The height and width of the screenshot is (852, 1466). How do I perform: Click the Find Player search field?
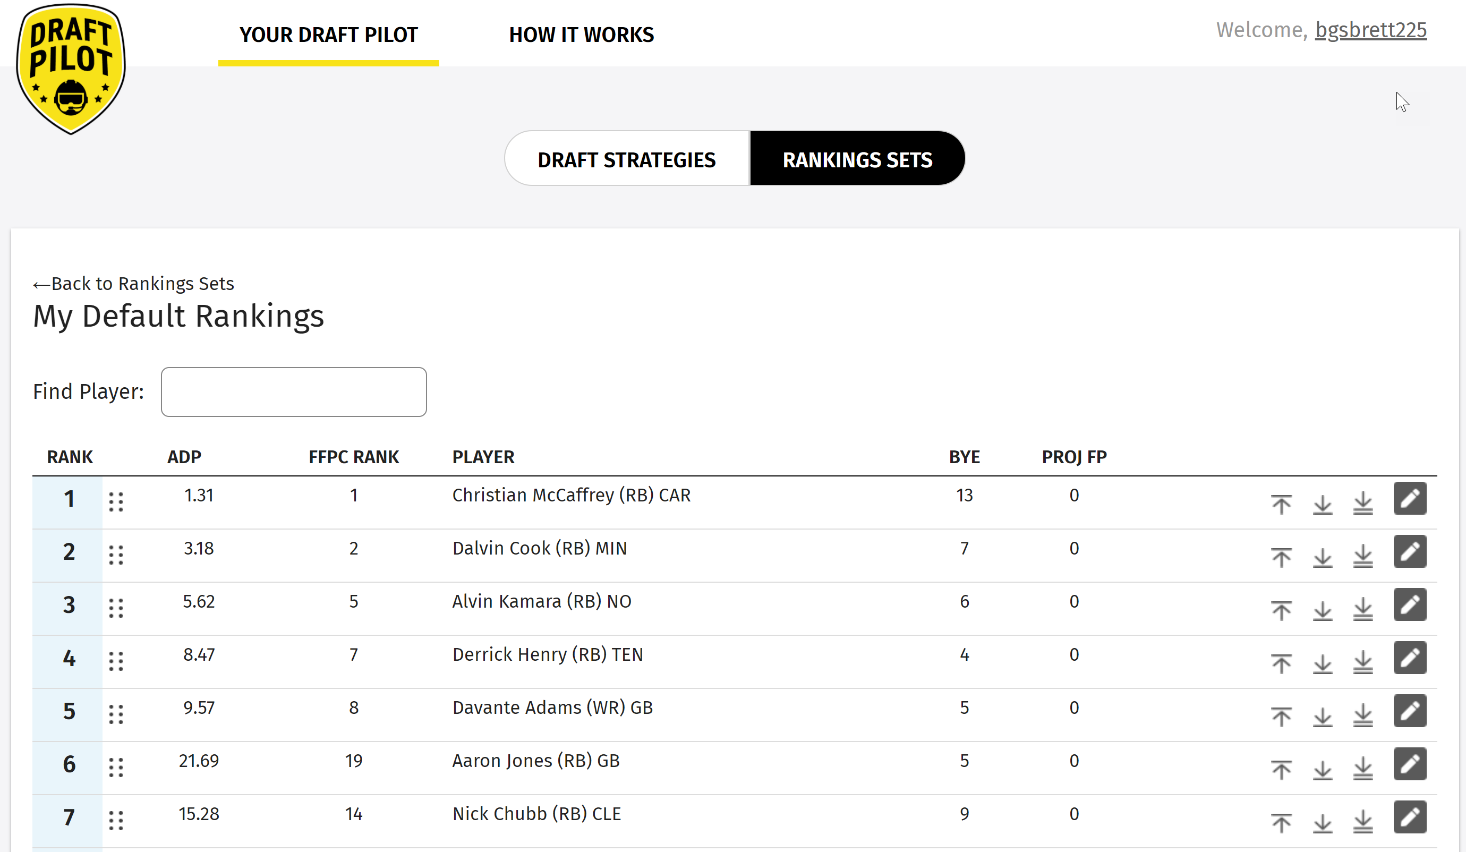click(293, 392)
